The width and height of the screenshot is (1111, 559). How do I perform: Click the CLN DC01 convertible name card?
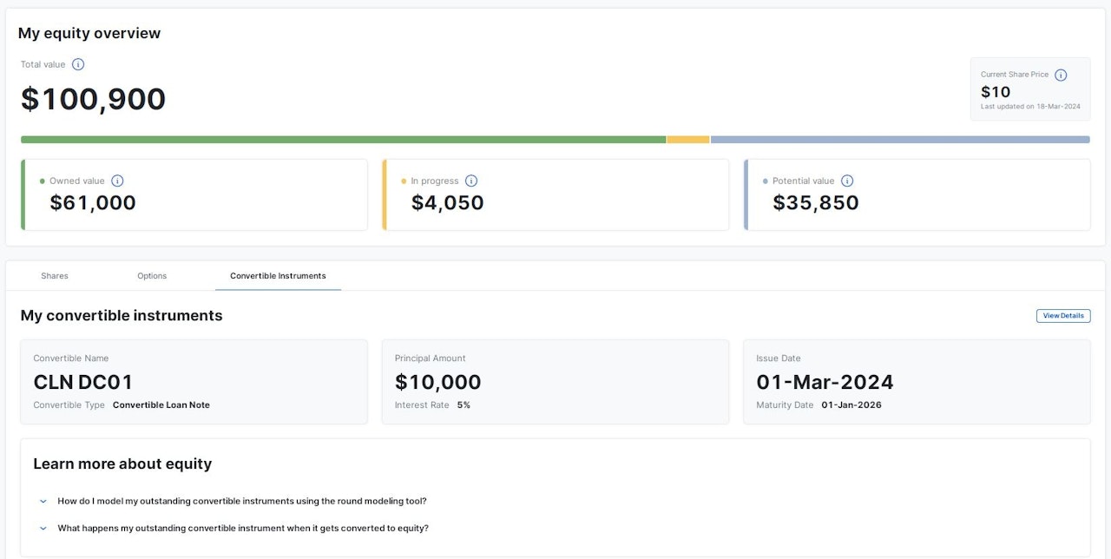click(194, 382)
